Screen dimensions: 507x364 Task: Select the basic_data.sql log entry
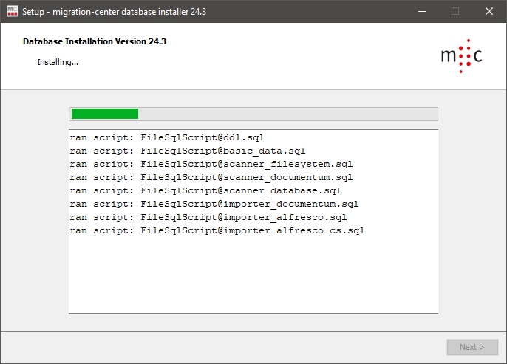tap(187, 151)
